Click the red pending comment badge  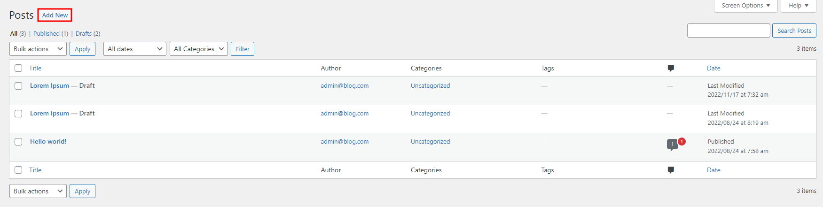click(682, 141)
